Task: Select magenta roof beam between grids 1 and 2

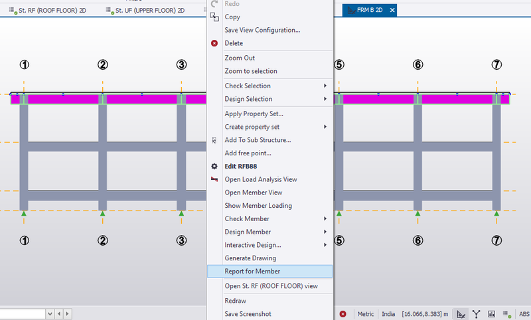Action: pos(63,99)
